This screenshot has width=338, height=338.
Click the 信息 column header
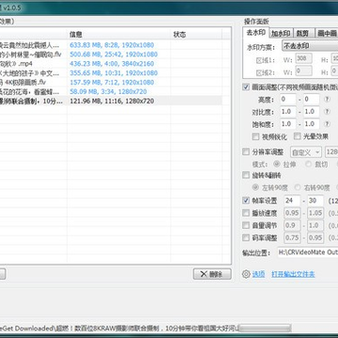point(119,35)
